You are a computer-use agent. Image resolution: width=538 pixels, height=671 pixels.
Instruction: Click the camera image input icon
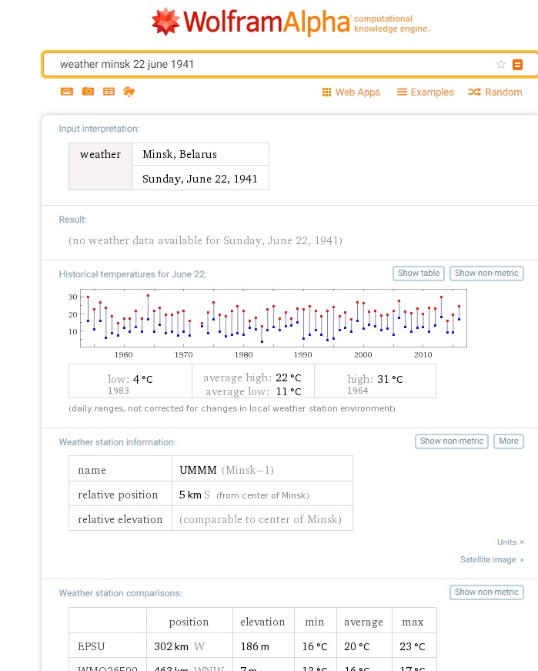(x=88, y=92)
